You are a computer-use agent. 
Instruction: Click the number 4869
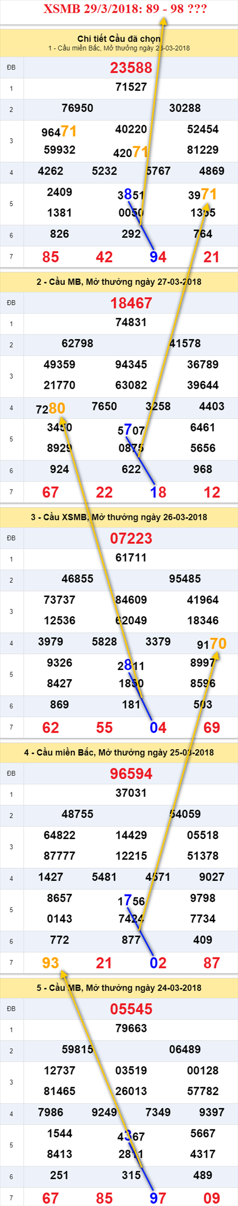tap(212, 171)
